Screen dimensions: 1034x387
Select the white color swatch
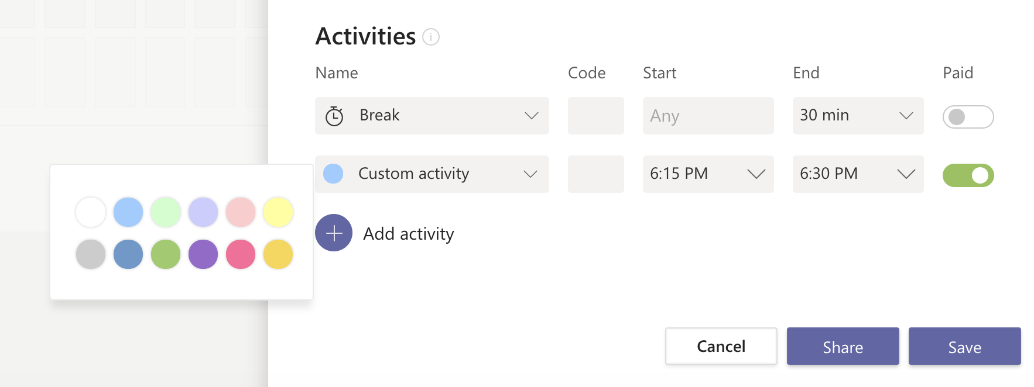point(91,212)
